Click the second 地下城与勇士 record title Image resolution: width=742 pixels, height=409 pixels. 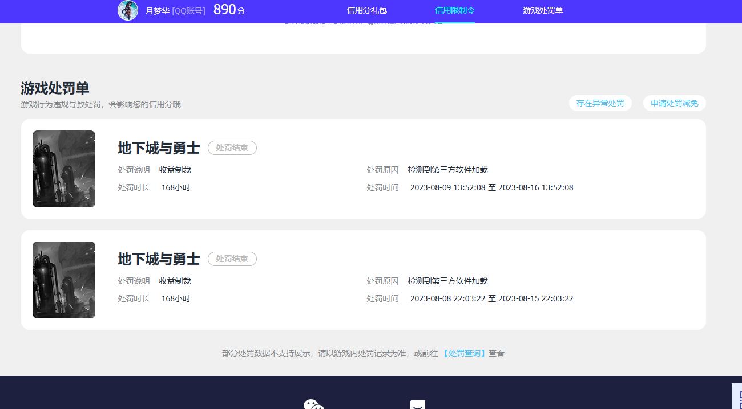click(159, 259)
